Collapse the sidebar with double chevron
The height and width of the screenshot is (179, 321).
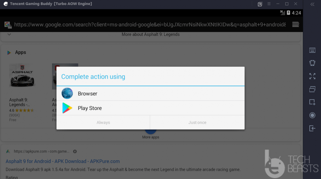[312, 4]
